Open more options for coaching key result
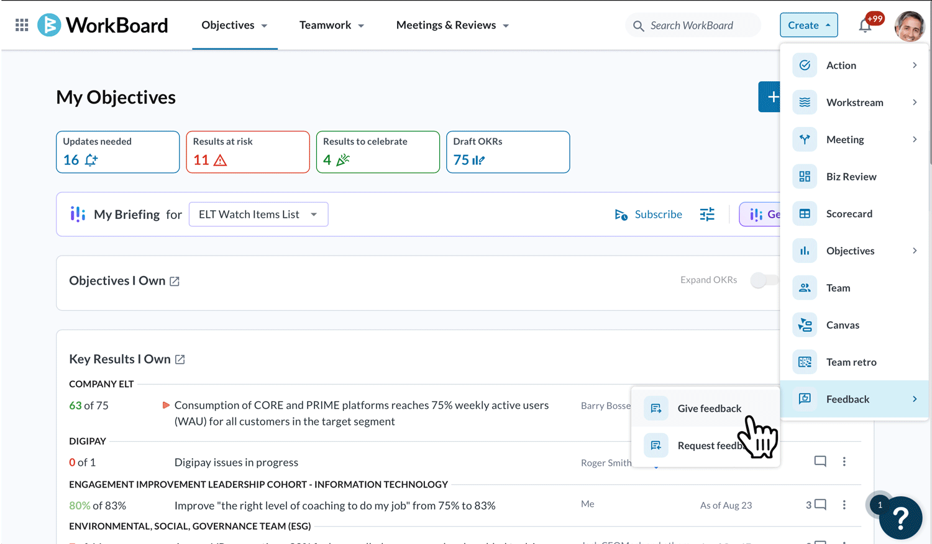This screenshot has height=544, width=932. point(844,505)
